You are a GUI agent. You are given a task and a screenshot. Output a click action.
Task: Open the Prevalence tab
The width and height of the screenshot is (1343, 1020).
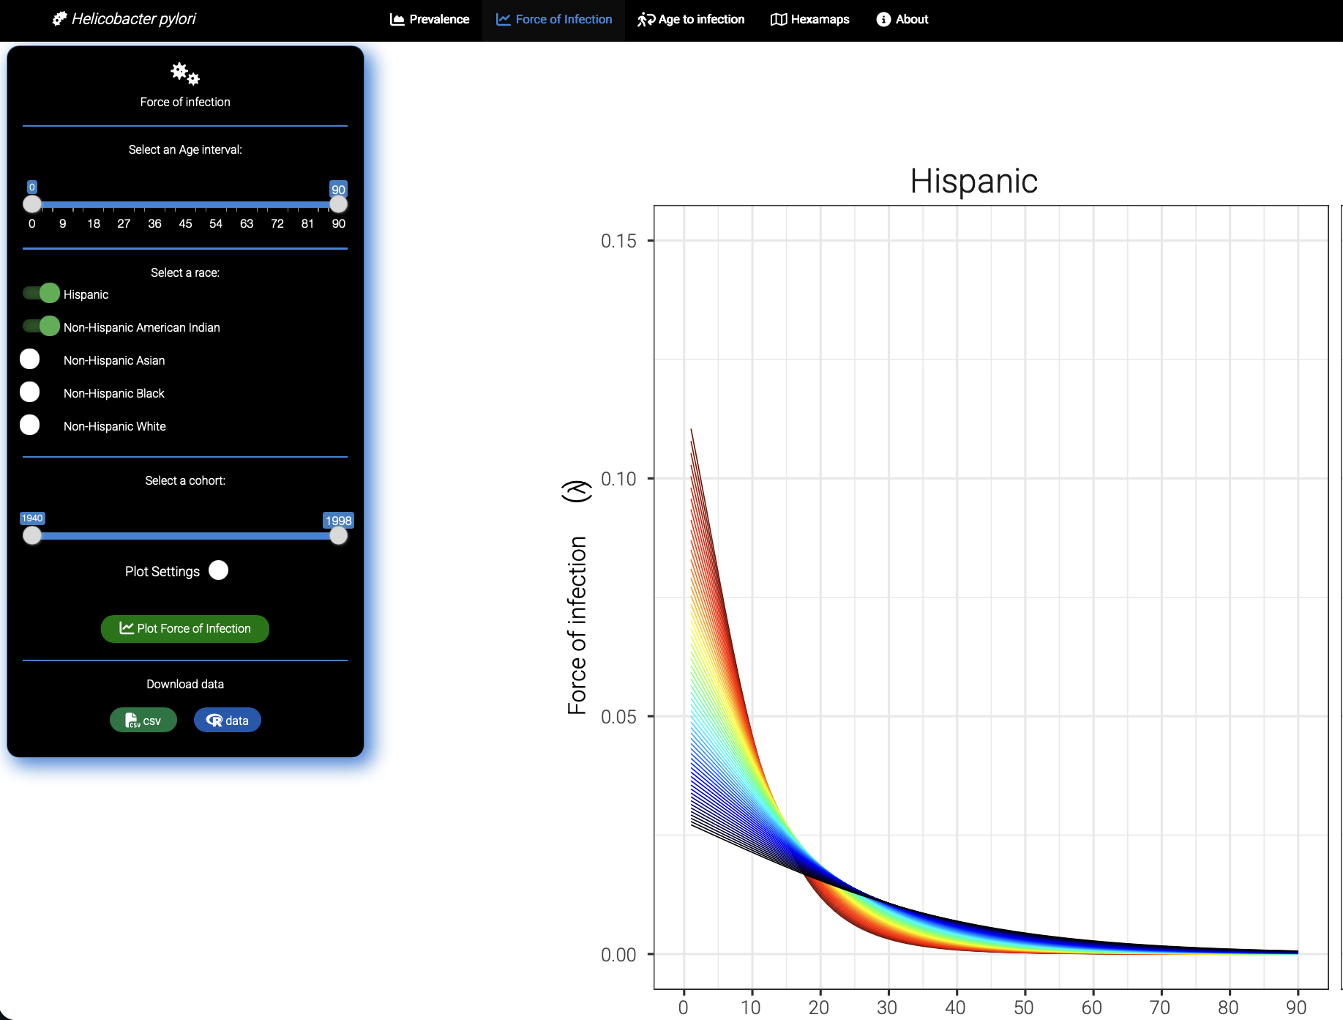pos(430,20)
